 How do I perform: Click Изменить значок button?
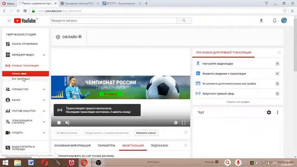click(x=146, y=133)
